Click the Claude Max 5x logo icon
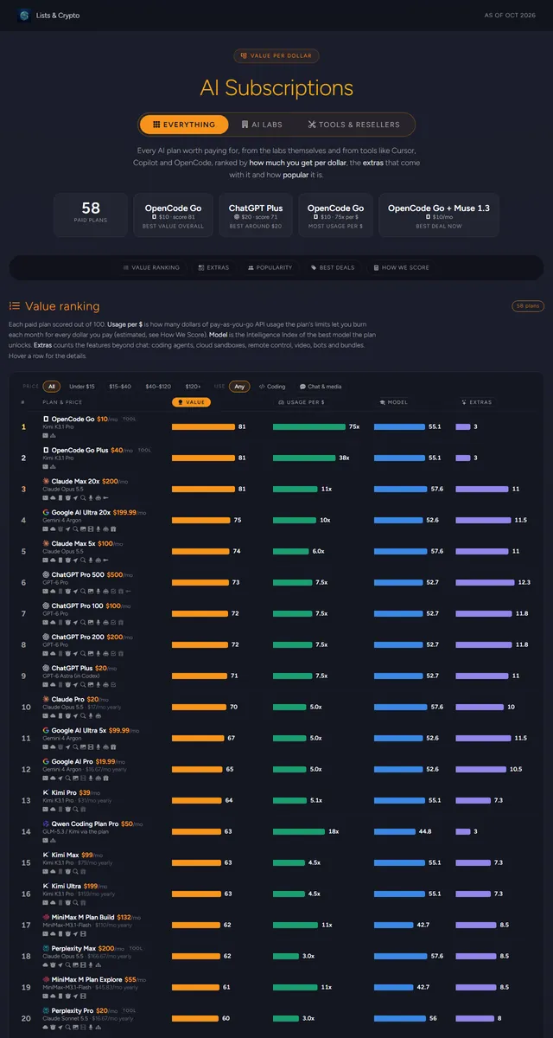The image size is (553, 1038). tap(46, 543)
